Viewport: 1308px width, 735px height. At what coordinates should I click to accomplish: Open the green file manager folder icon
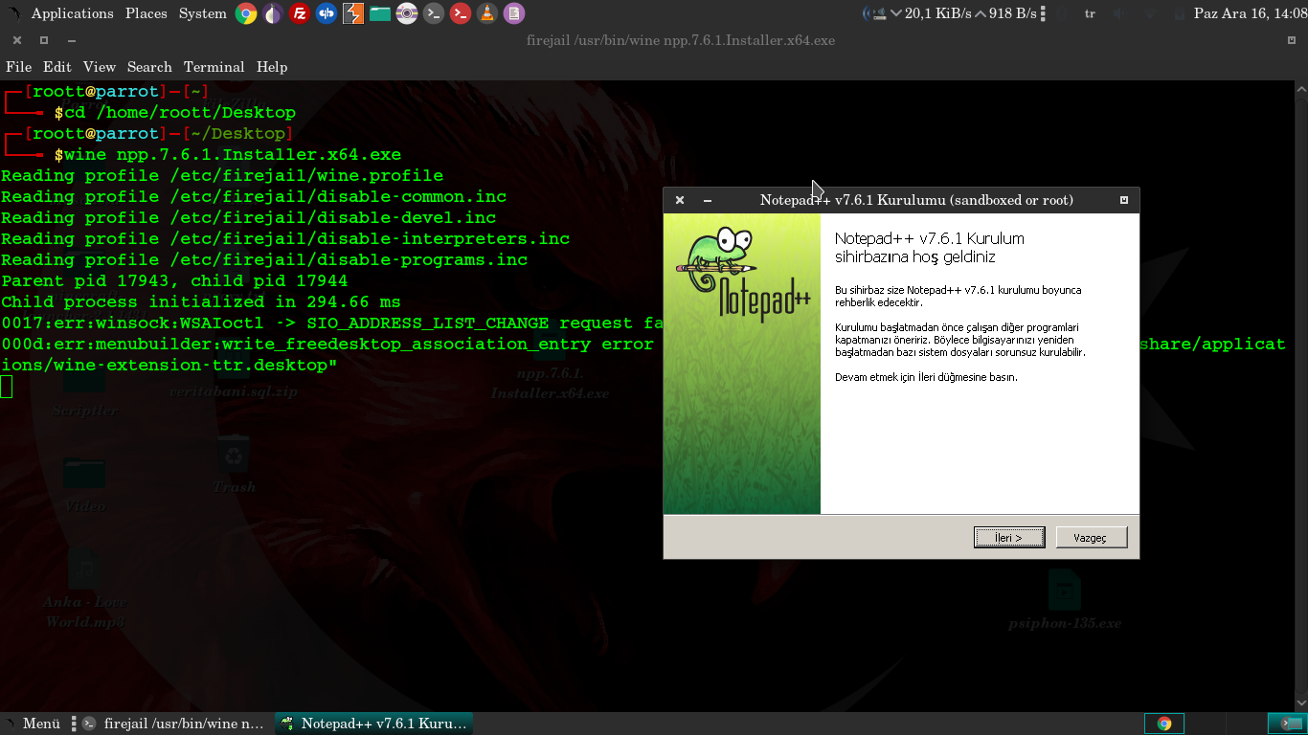point(380,13)
